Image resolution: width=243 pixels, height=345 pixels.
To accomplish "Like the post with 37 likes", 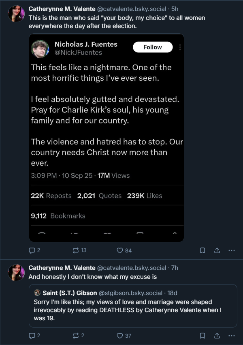I will [x=119, y=336].
